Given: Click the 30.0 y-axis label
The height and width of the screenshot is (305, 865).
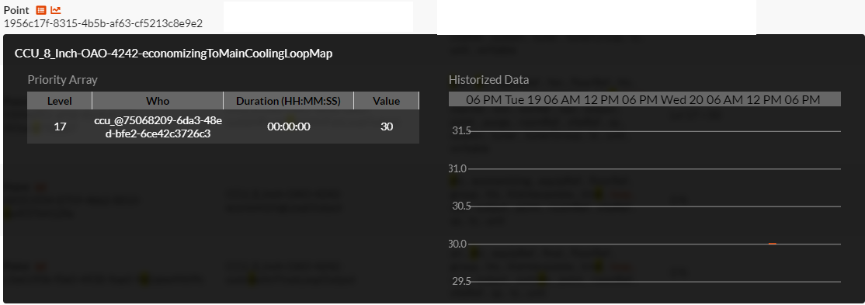Looking at the screenshot, I should [458, 244].
